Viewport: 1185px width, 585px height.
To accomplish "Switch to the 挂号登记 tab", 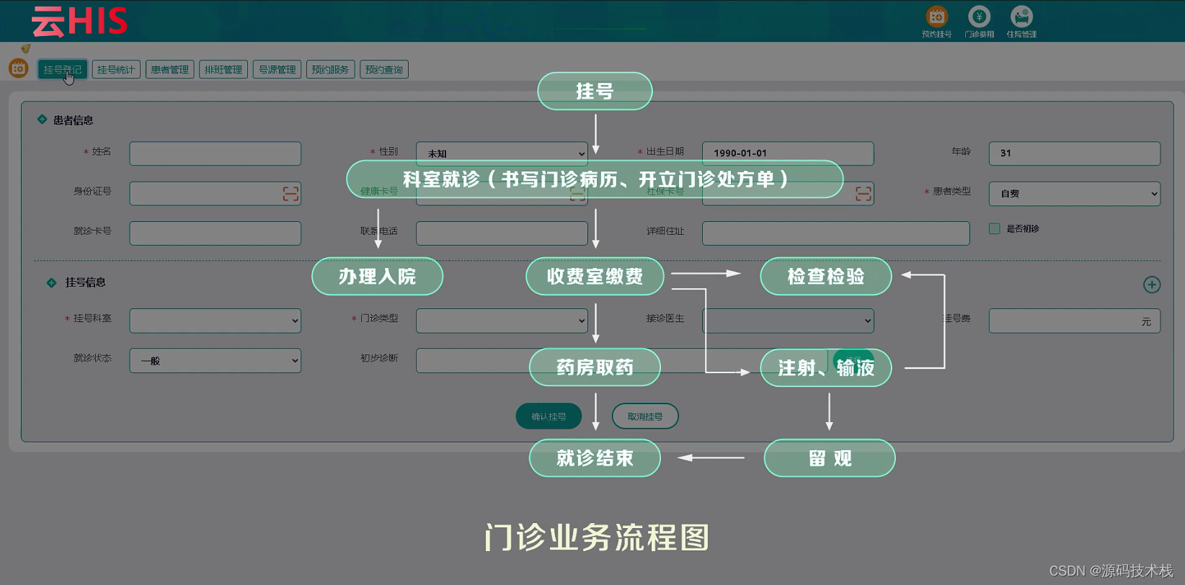I will coord(63,69).
